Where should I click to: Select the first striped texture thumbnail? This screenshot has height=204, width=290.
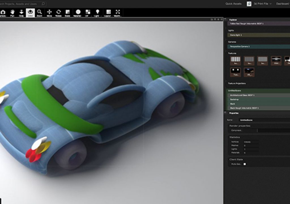tap(235, 61)
